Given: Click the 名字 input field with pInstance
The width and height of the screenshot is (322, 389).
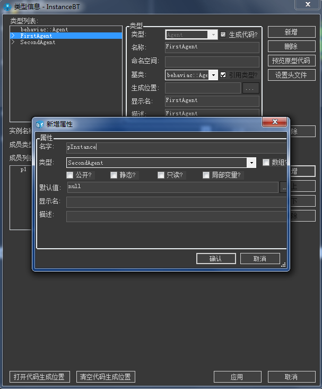Looking at the screenshot, I should pyautogui.click(x=175, y=147).
